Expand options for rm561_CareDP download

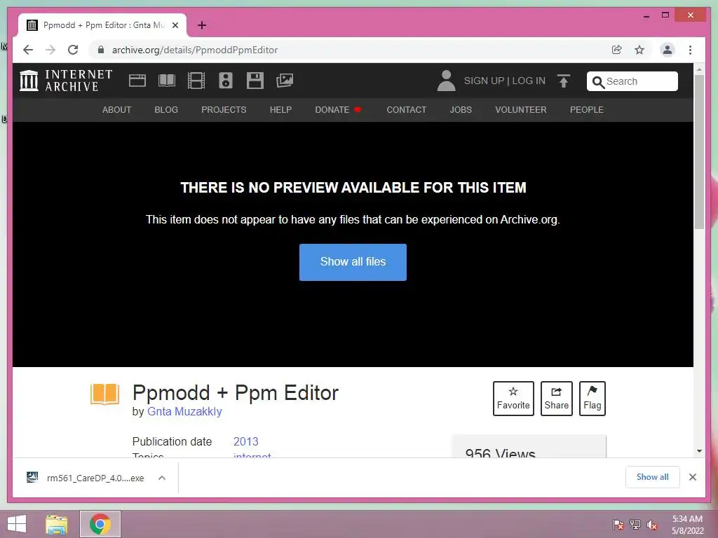(162, 478)
